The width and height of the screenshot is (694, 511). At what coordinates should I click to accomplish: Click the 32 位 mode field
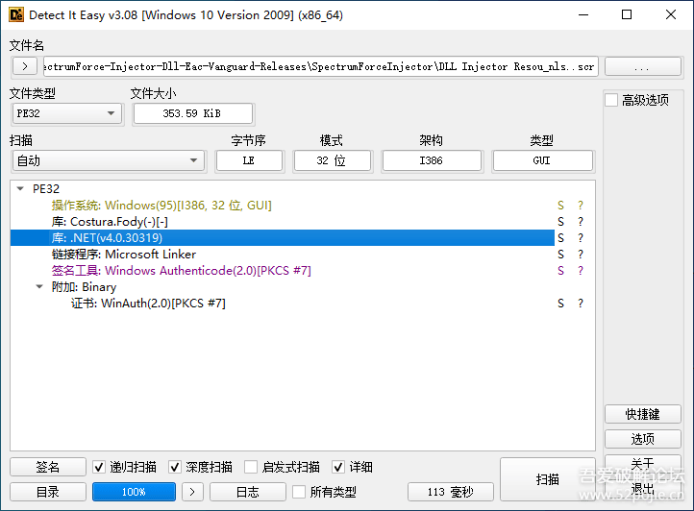pyautogui.click(x=332, y=160)
